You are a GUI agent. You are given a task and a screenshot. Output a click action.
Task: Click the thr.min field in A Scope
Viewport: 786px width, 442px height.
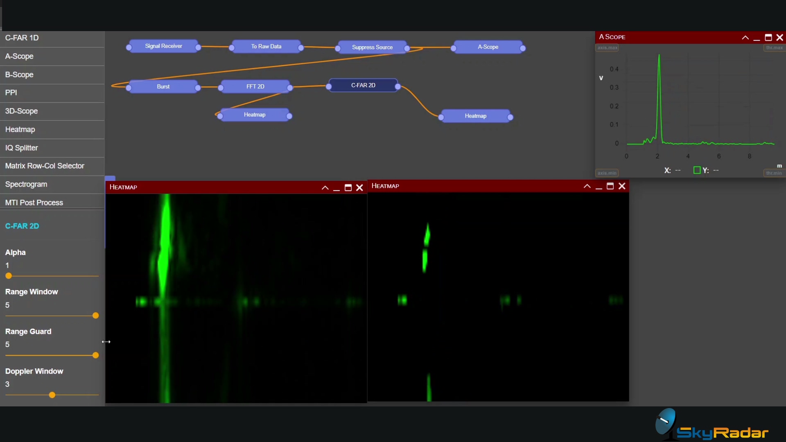[774, 173]
